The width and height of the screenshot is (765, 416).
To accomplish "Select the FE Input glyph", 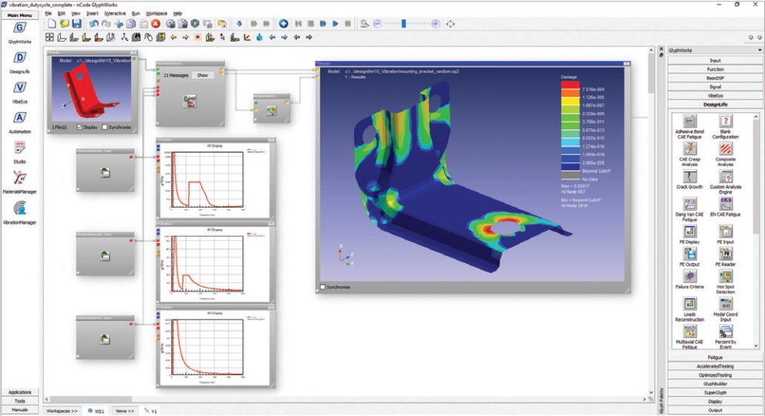I will [726, 235].
